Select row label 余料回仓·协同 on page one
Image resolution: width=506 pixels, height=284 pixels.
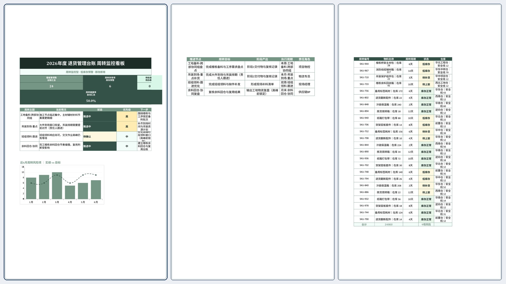click(x=30, y=146)
